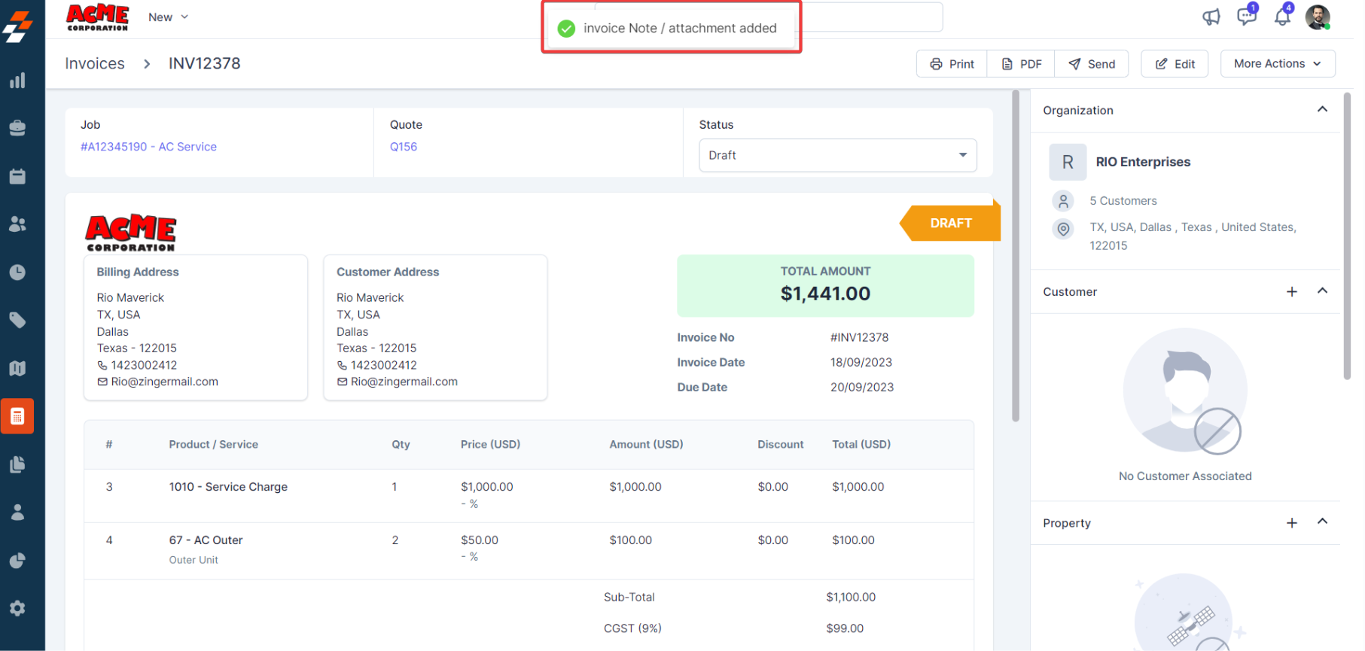This screenshot has width=1365, height=651.
Task: Click the Edit button
Action: point(1175,64)
